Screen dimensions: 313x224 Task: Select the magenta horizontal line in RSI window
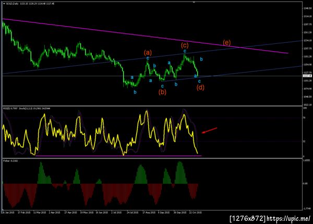118,156
